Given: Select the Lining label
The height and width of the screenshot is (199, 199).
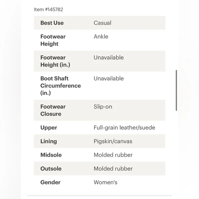Looking at the screenshot, I should (x=49, y=141).
